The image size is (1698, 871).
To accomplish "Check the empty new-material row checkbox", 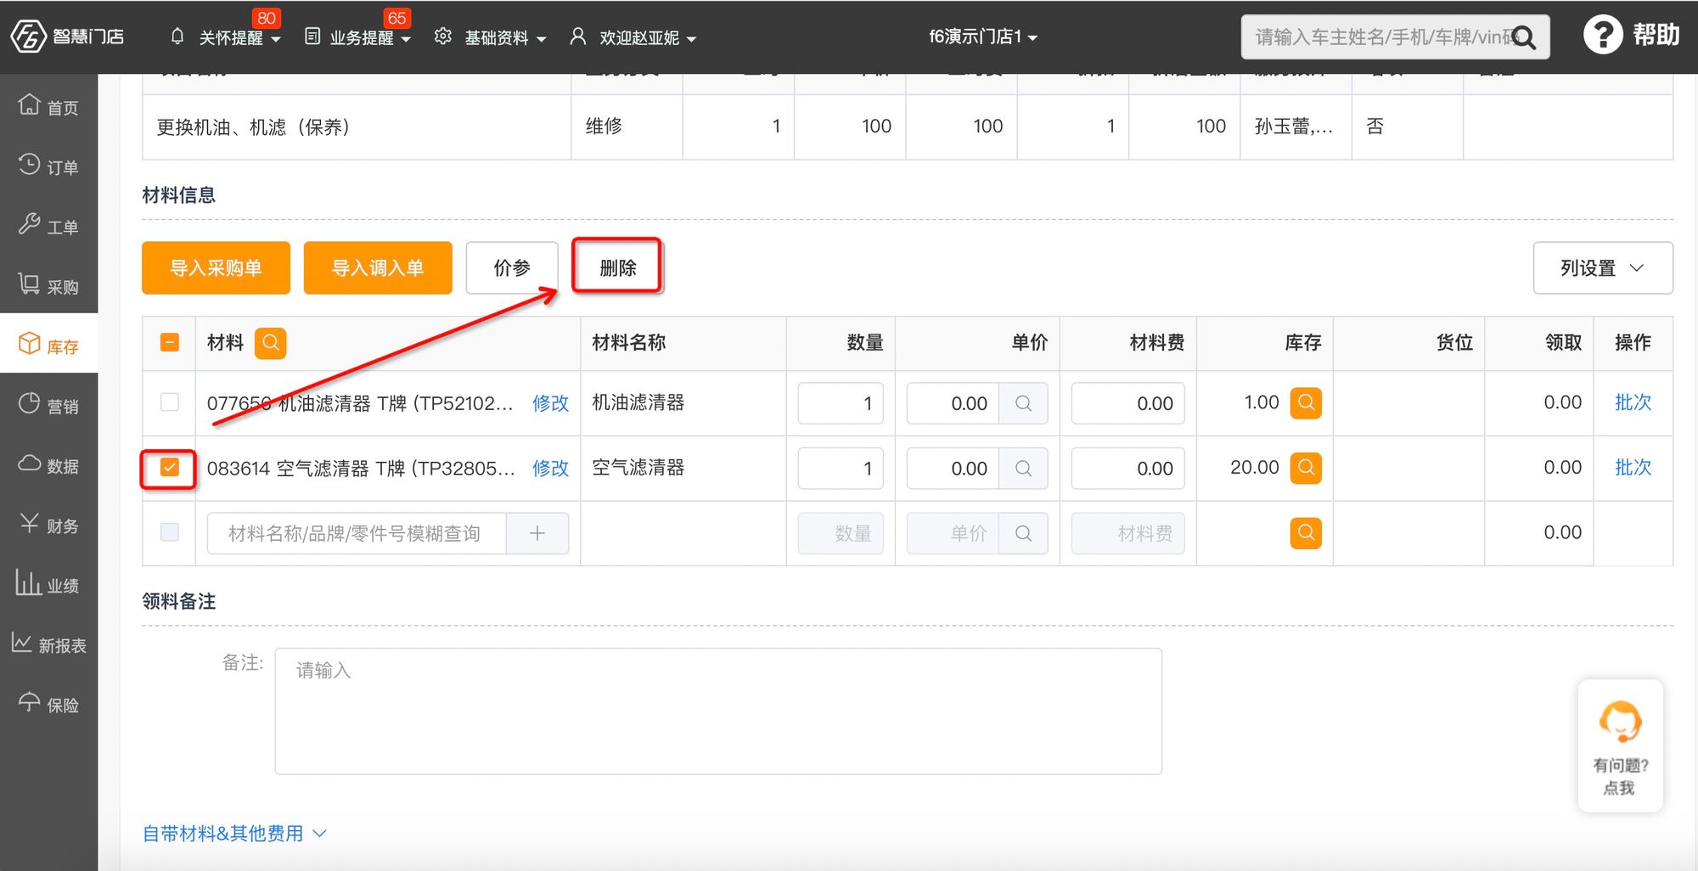I will tap(170, 532).
